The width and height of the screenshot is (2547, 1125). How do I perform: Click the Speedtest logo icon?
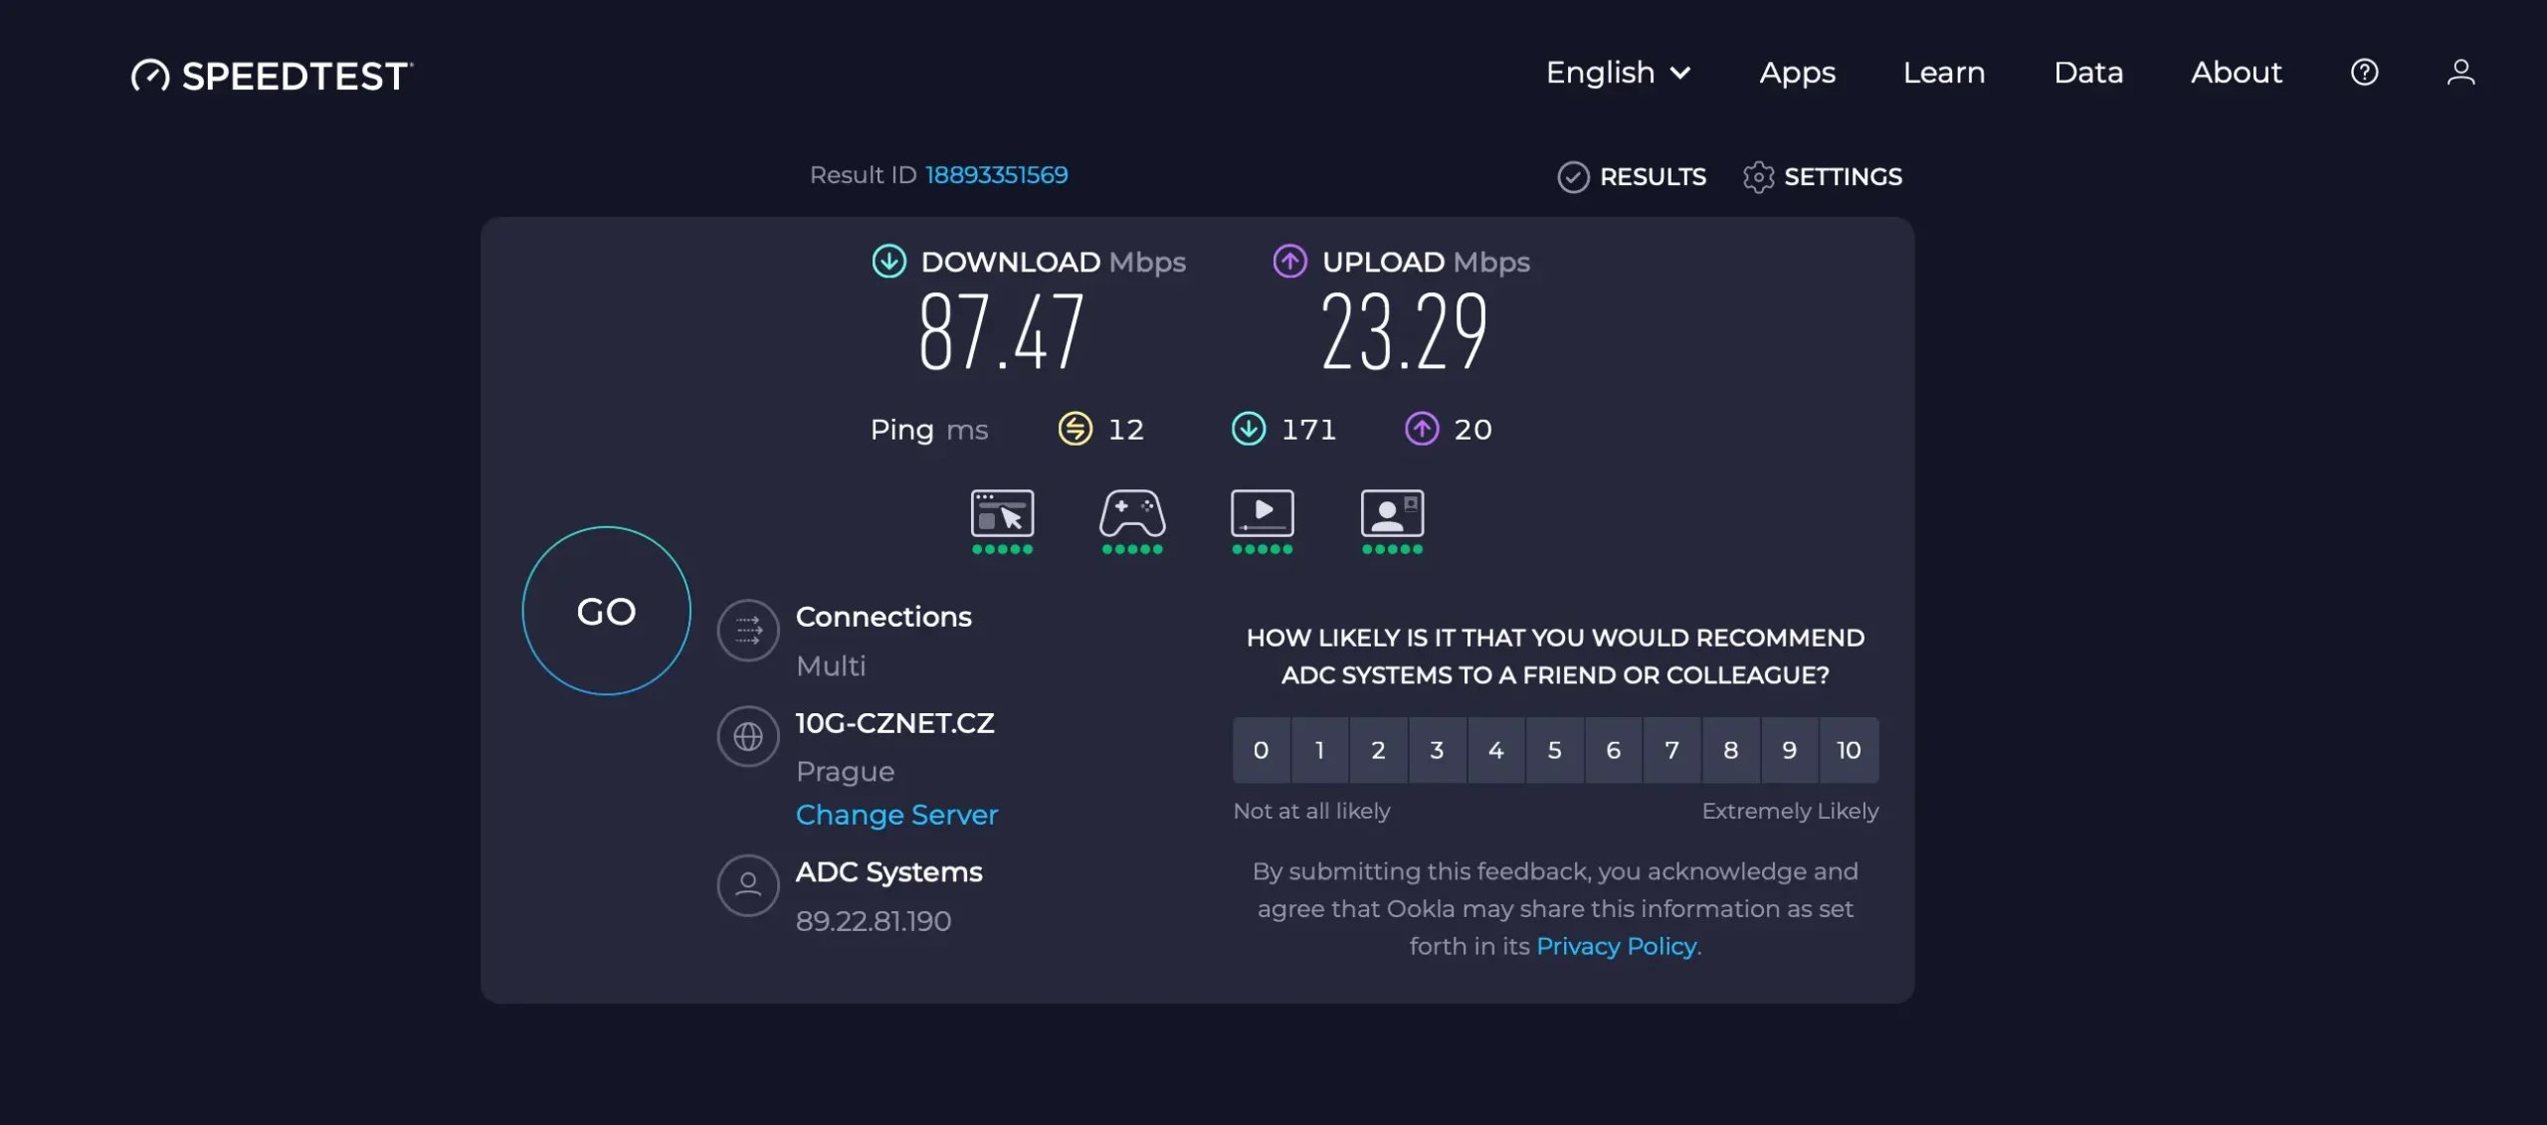(x=151, y=74)
